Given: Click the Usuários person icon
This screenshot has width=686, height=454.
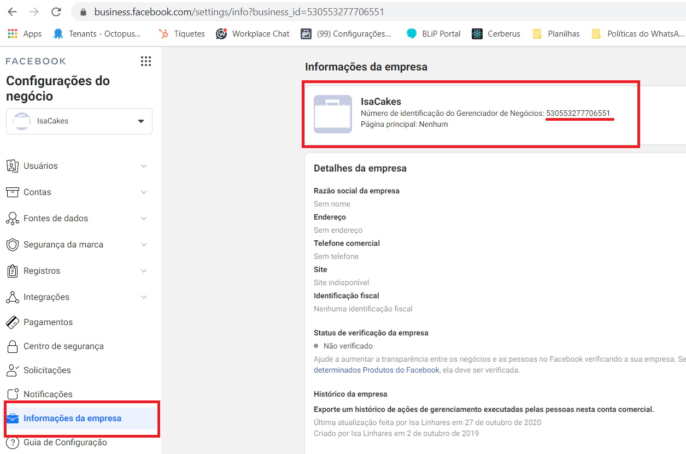Looking at the screenshot, I should [12, 166].
